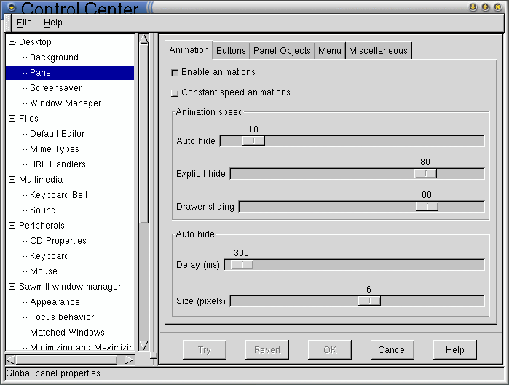Click the horizontal scroll right arrow
The width and height of the screenshot is (509, 385).
pyautogui.click(x=129, y=360)
